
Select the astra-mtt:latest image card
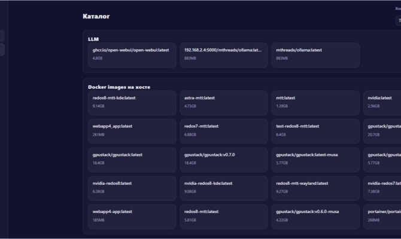click(224, 102)
